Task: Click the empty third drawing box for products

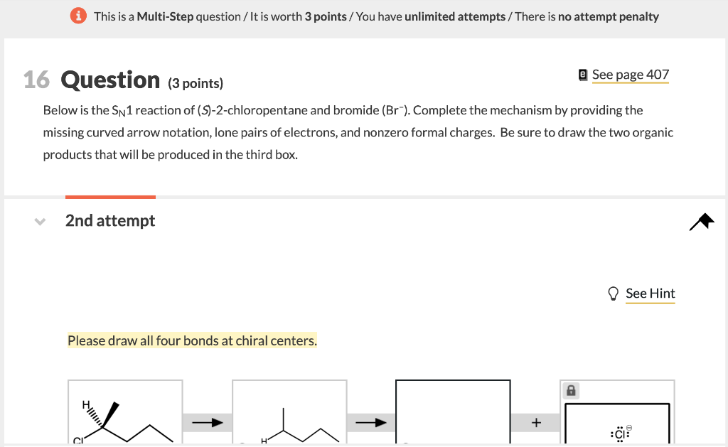Action: [x=453, y=416]
